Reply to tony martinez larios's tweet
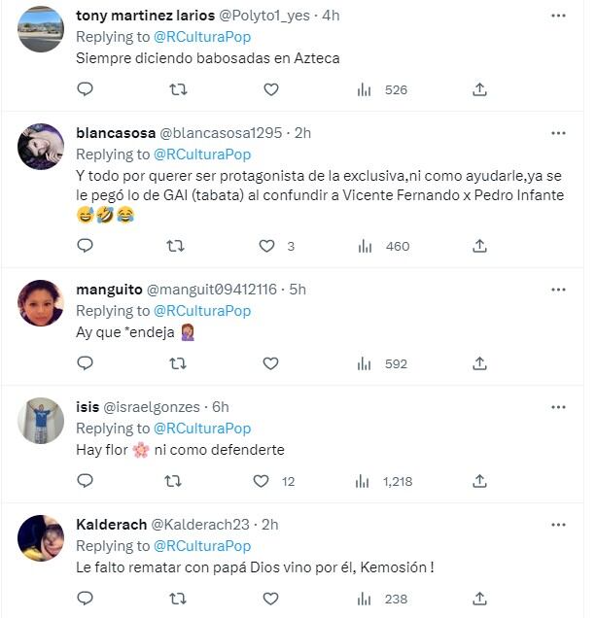 85,89
